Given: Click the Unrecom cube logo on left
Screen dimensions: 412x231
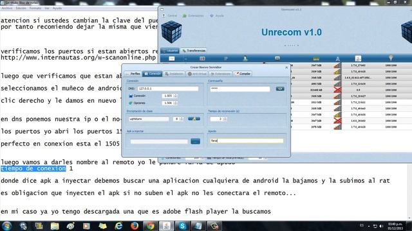Looking at the screenshot, I should click(171, 32).
